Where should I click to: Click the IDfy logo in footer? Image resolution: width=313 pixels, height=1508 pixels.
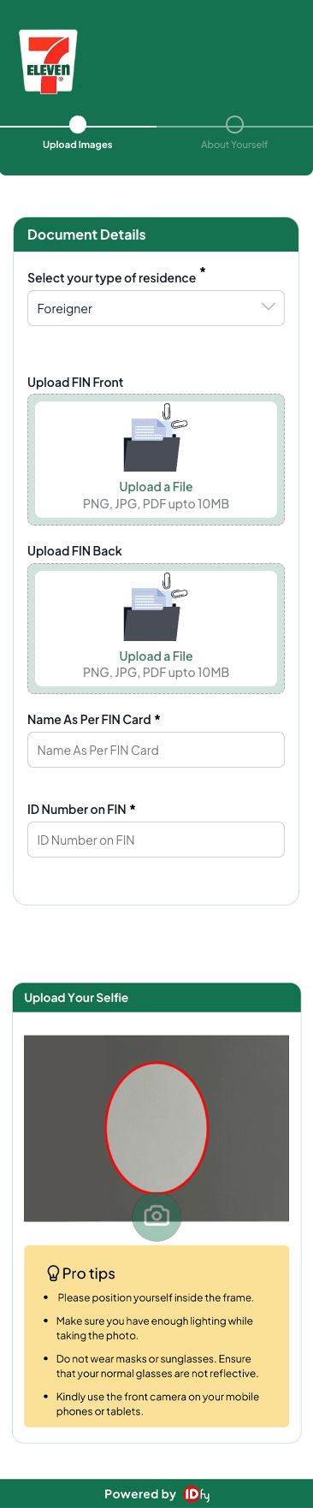pyautogui.click(x=197, y=1494)
